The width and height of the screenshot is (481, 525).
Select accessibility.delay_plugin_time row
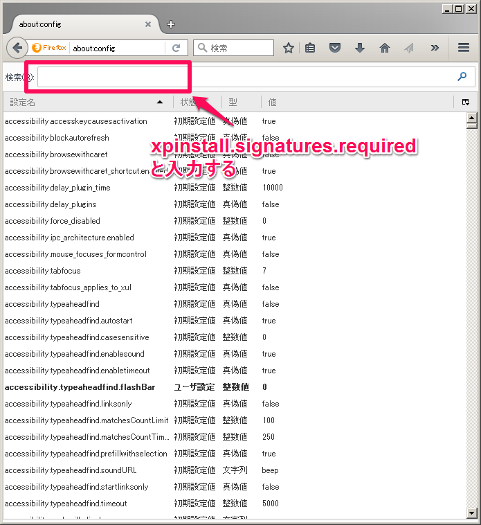point(234,188)
